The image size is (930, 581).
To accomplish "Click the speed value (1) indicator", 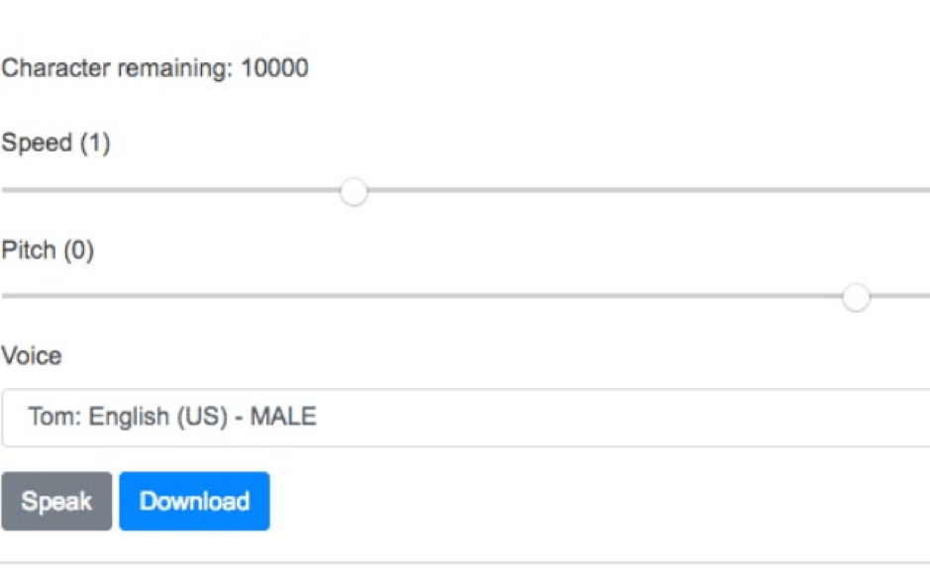I will (x=95, y=143).
